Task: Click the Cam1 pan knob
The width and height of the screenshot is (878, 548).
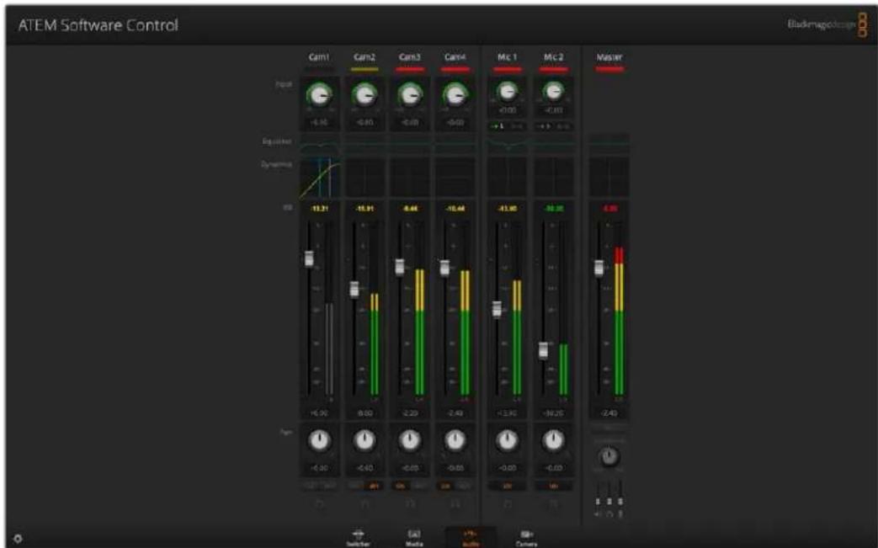Action: (x=319, y=440)
